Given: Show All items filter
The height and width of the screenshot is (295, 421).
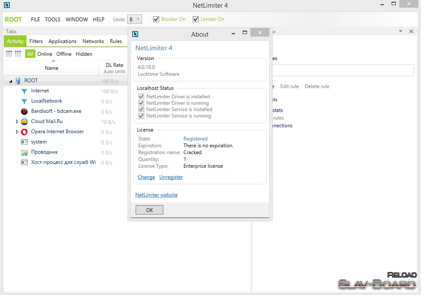Looking at the screenshot, I should (30, 54).
